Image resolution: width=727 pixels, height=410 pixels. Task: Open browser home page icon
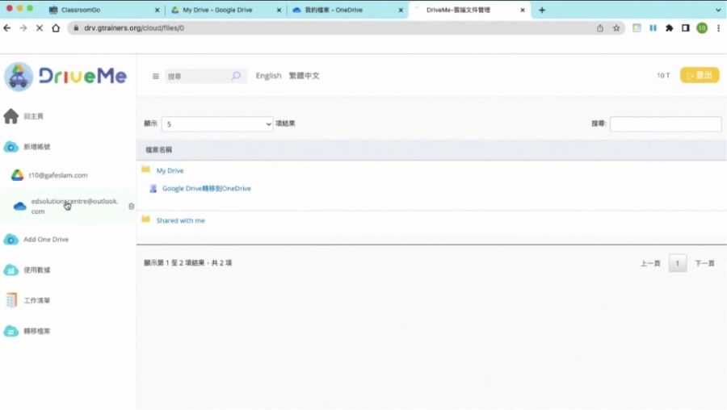pyautogui.click(x=56, y=28)
